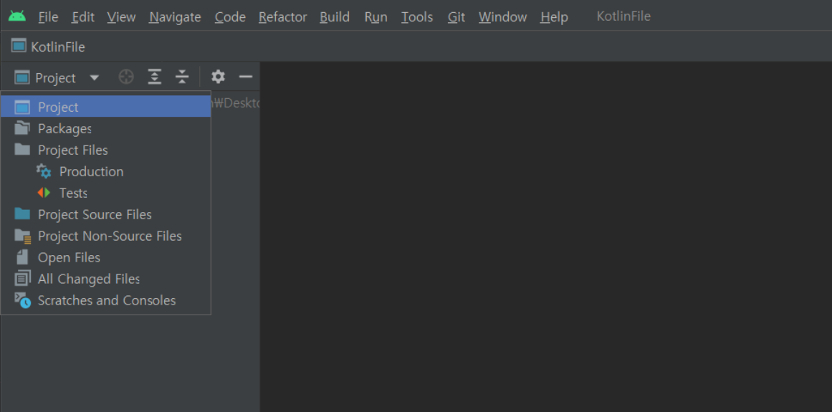
Task: Select Open Files scope option
Action: coord(106,257)
